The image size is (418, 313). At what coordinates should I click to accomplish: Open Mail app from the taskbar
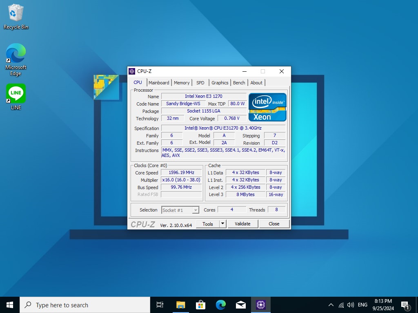tap(241, 305)
